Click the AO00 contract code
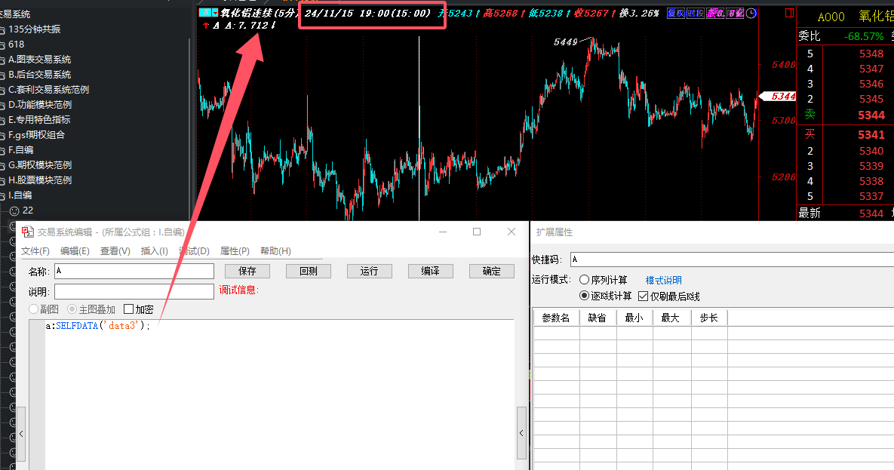The image size is (894, 470). tap(831, 17)
